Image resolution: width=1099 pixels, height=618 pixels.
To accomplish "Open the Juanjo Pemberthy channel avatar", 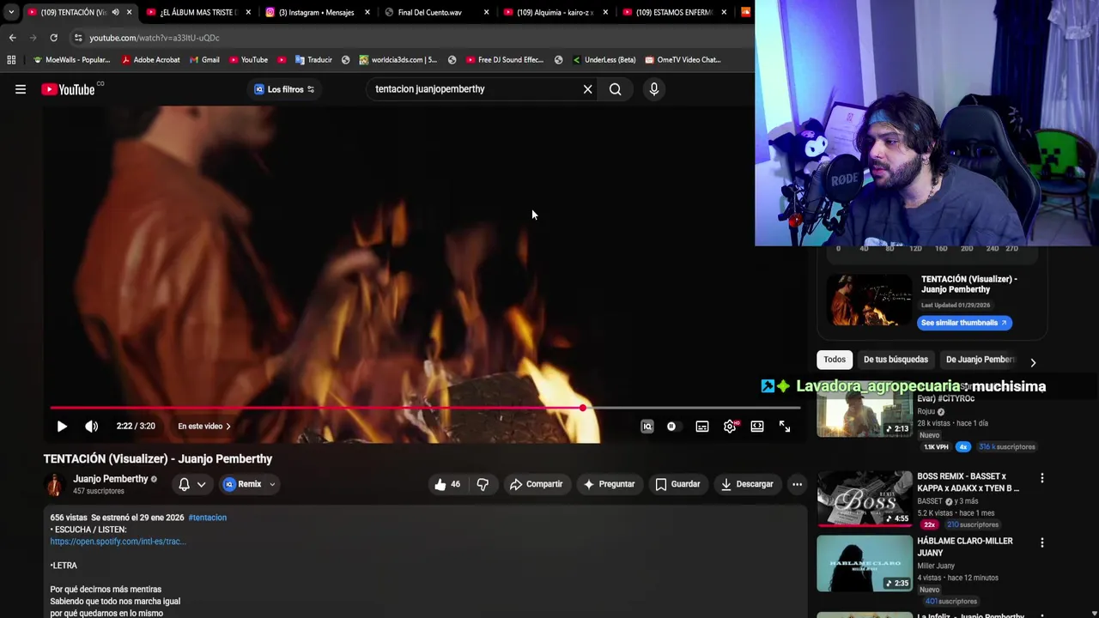I will click(54, 485).
